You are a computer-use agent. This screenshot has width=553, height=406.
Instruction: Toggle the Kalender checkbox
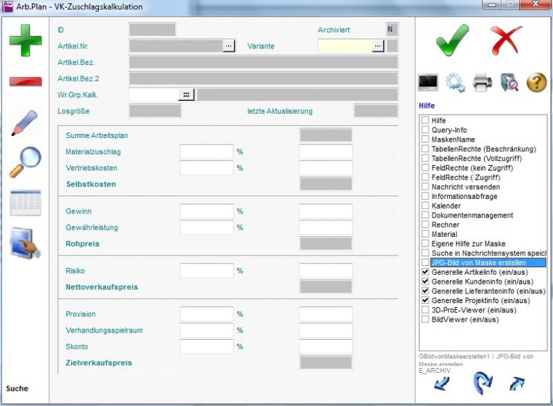425,206
